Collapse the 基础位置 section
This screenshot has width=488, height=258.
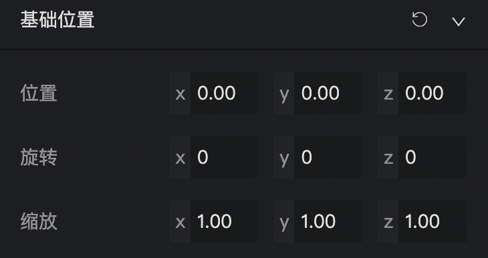click(459, 21)
